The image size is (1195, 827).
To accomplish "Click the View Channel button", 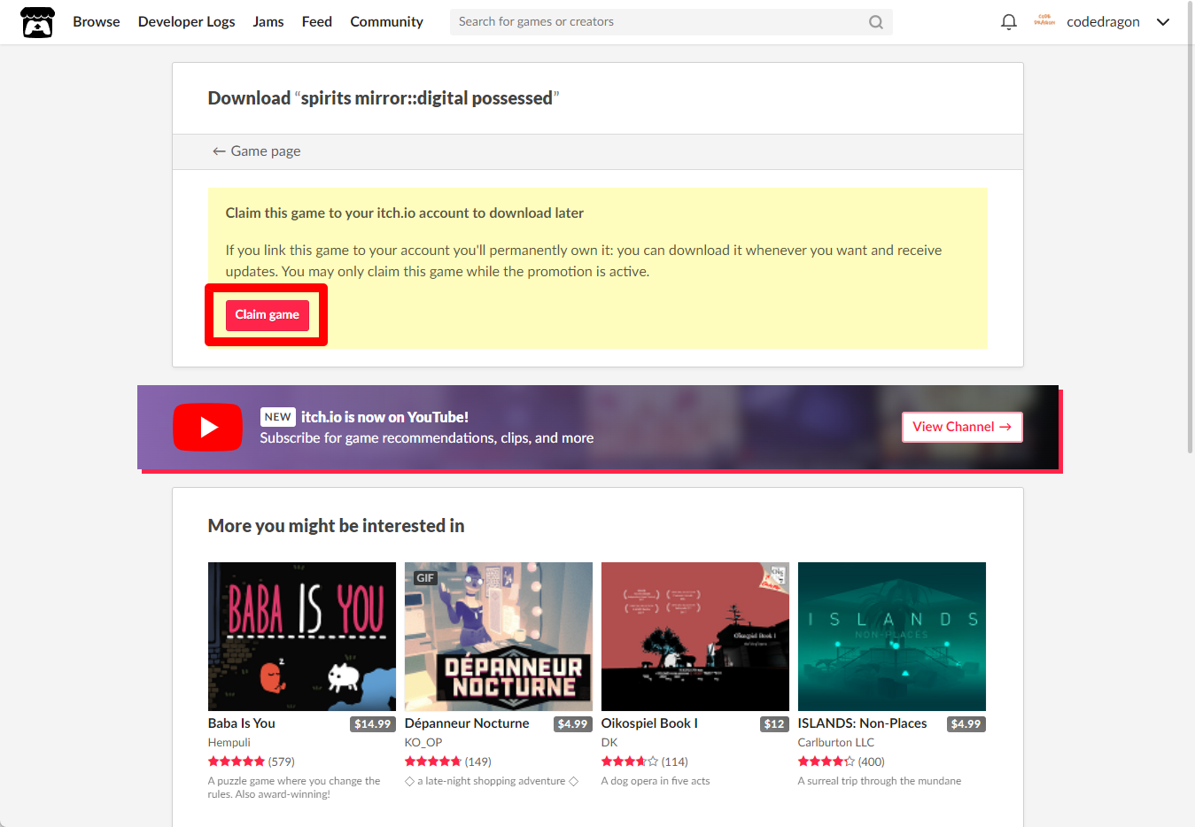I will [x=962, y=427].
